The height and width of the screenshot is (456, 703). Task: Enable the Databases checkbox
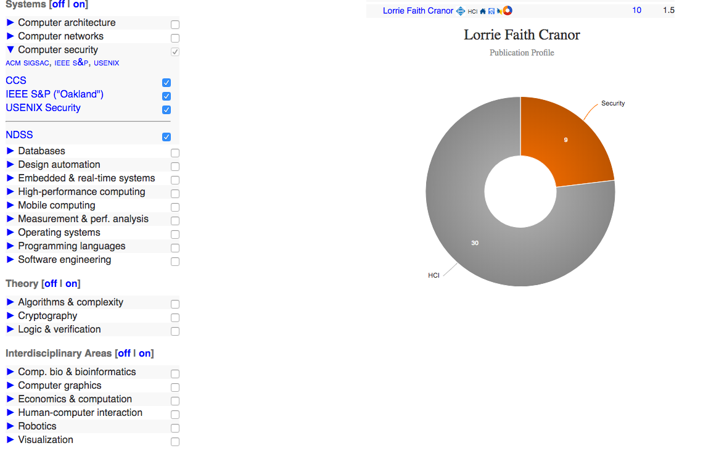[175, 152]
